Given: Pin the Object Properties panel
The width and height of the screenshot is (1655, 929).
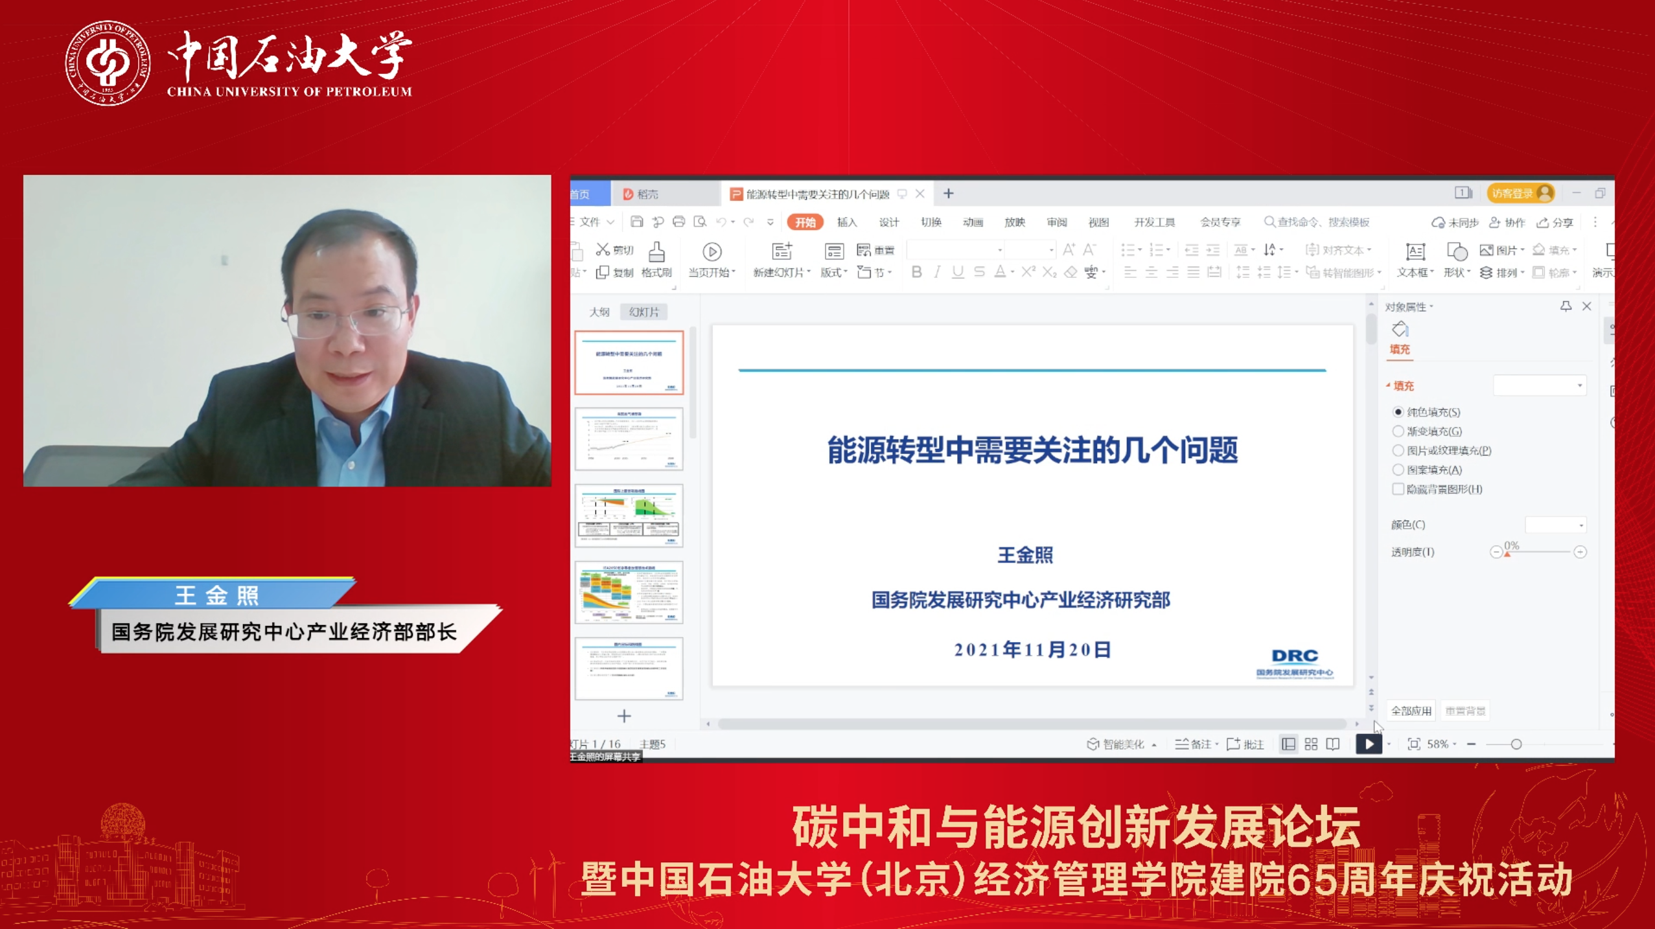Looking at the screenshot, I should pos(1566,306).
